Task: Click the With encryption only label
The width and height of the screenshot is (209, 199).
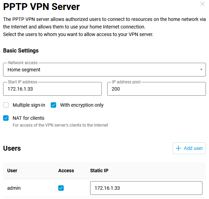Action: [x=82, y=105]
